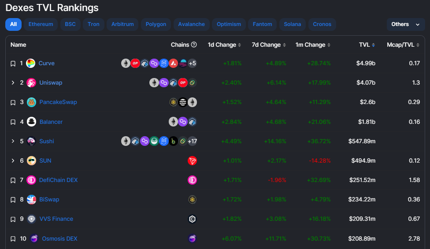Filter by Optimism chain
The height and width of the screenshot is (249, 430).
pos(229,24)
